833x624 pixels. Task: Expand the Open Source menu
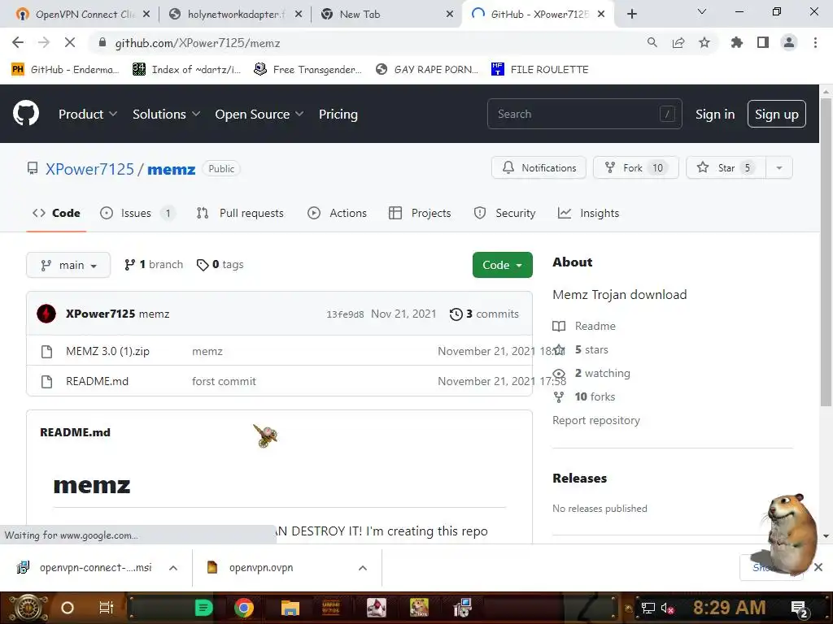click(259, 114)
